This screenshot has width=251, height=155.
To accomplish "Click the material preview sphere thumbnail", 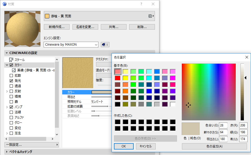I will pyautogui.click(x=22, y=29).
